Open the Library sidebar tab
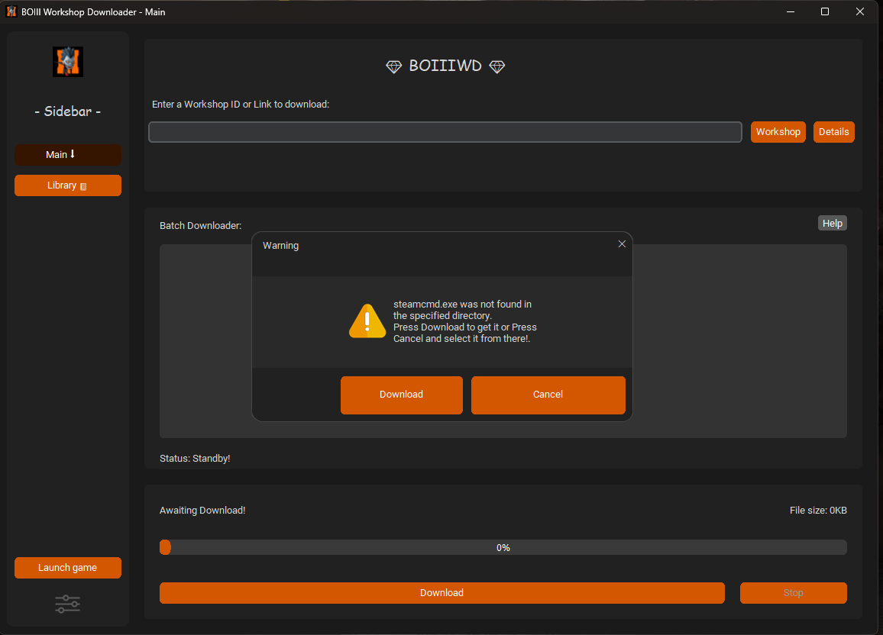The image size is (883, 635). tap(67, 185)
